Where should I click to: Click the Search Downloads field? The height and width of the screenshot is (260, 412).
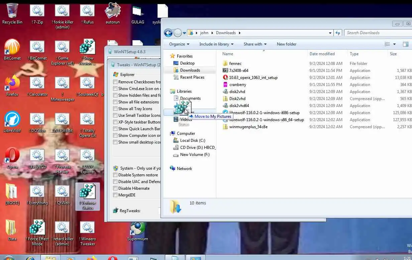click(x=378, y=33)
